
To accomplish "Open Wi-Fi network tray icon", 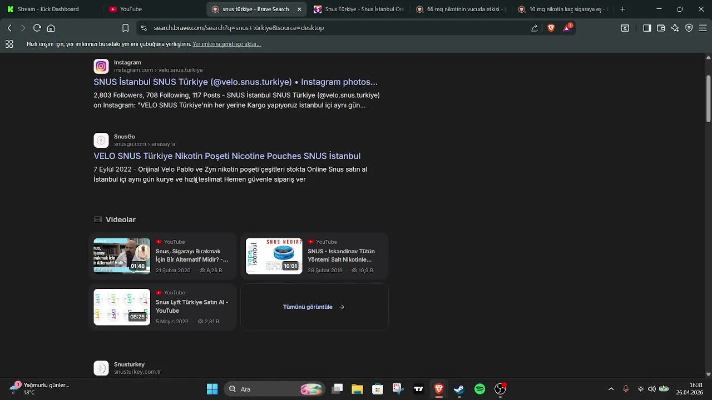I will [641, 389].
